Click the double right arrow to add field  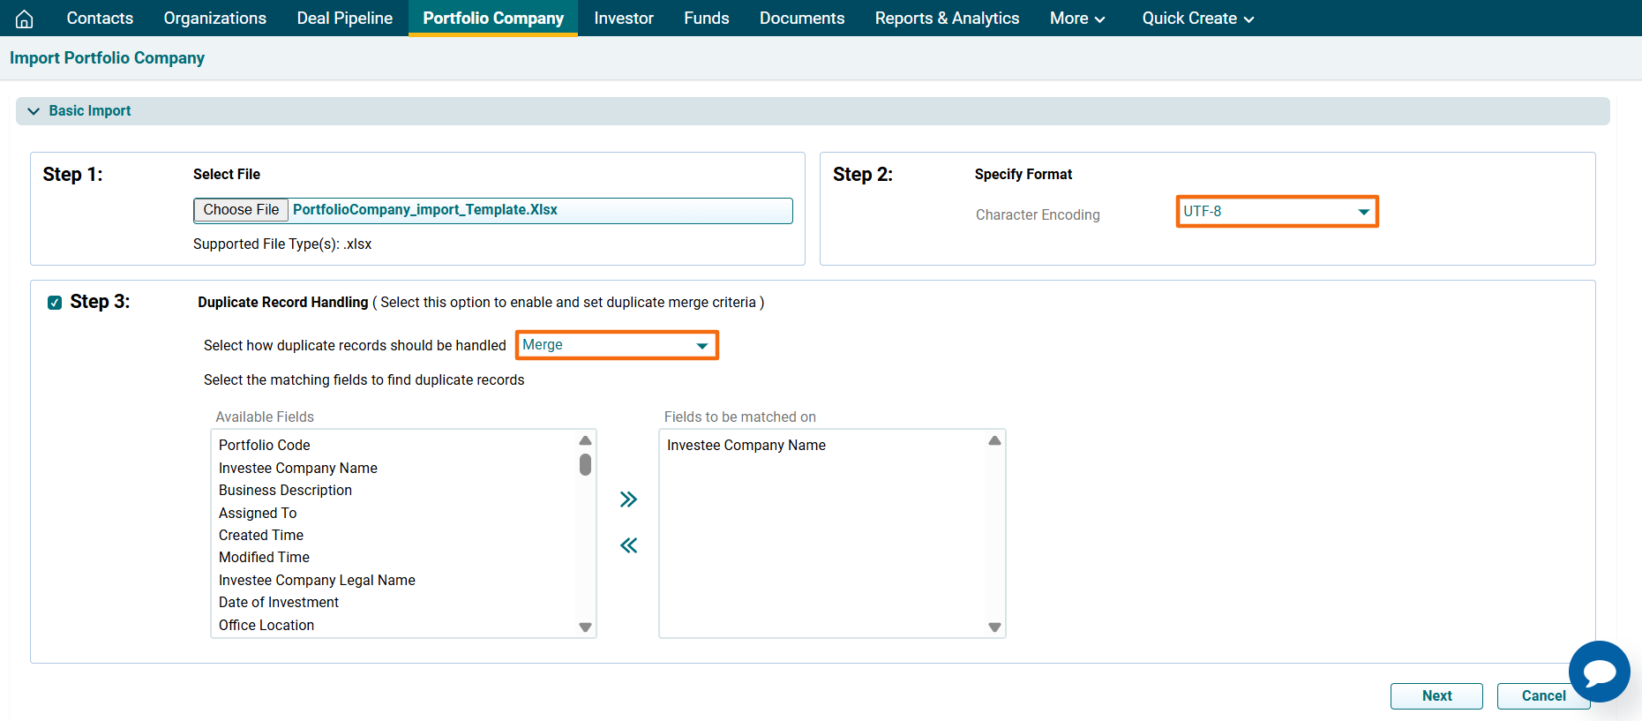[x=628, y=499]
